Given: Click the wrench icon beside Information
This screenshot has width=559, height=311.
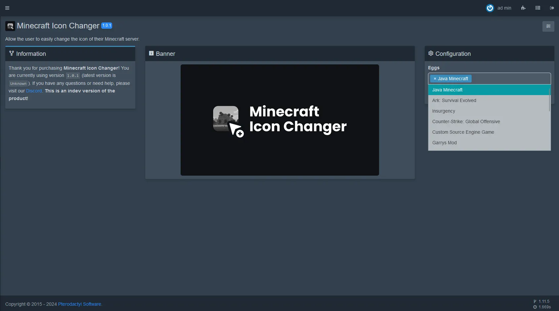Looking at the screenshot, I should point(11,53).
